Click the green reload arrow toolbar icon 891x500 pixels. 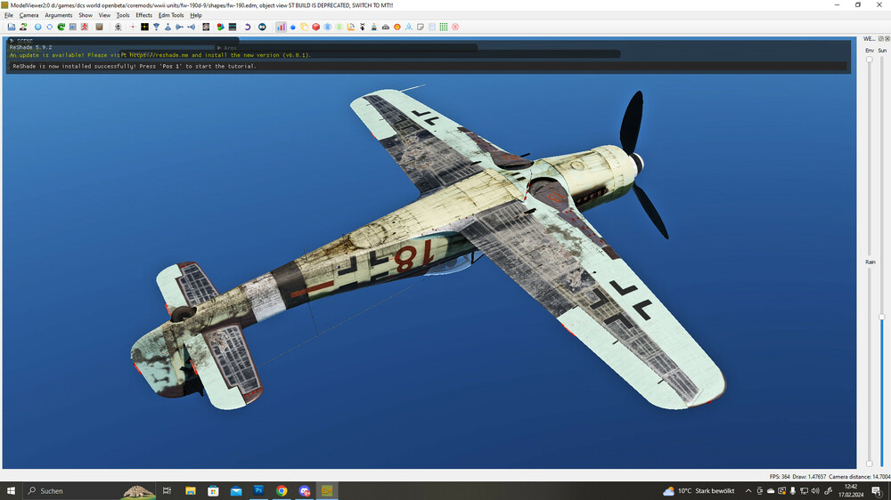point(61,27)
